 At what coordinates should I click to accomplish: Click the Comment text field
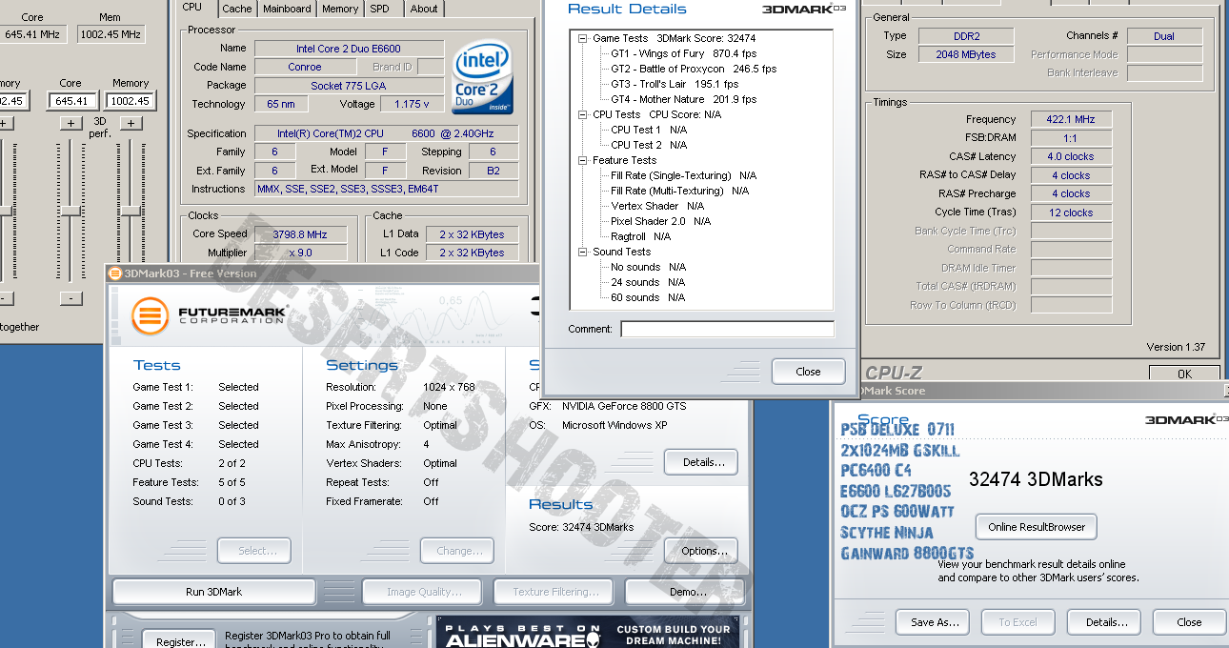click(x=727, y=329)
